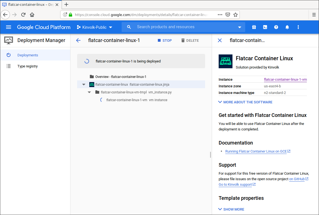Open the flatcar-container-linux-1-vm instance link

[285, 80]
